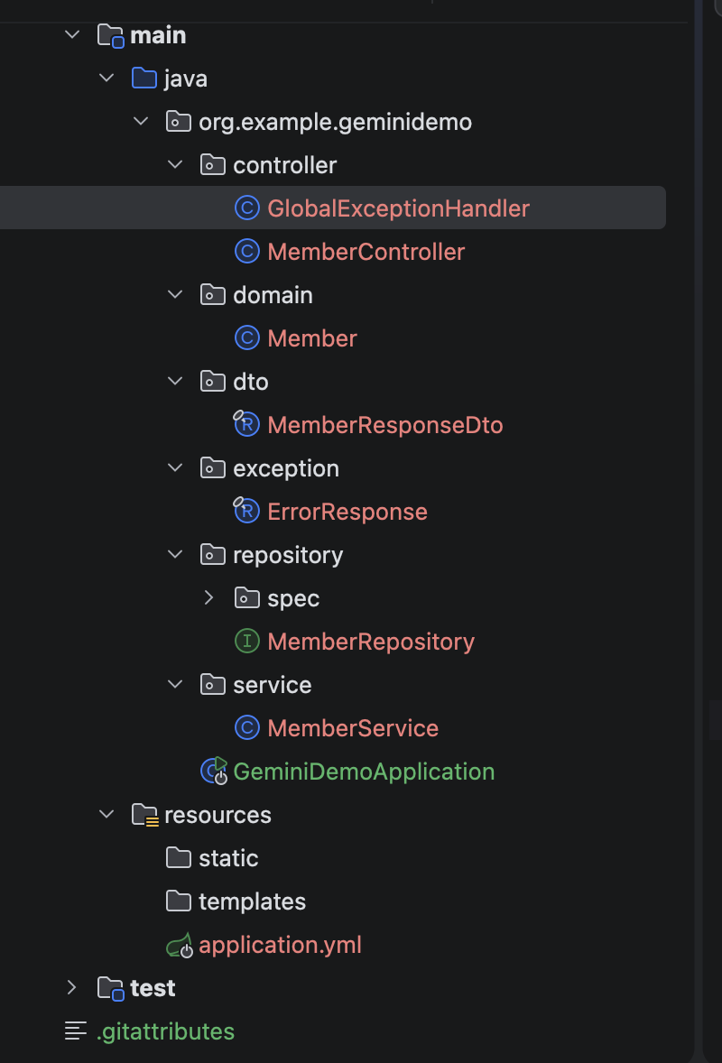The image size is (722, 1063).
Task: Select the static folder
Action: pos(228,858)
